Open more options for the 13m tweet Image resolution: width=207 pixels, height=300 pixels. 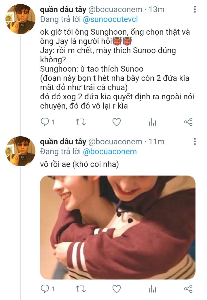point(195,10)
